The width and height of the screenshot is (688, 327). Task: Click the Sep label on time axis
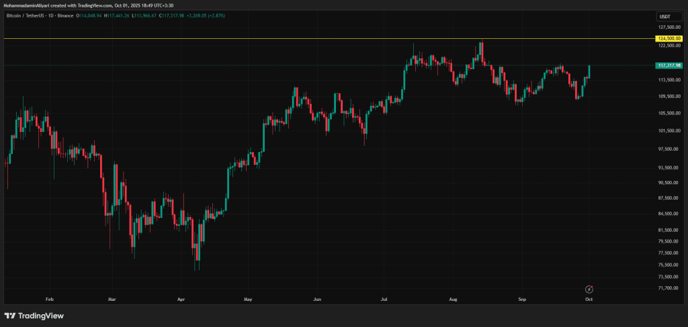[521, 300]
